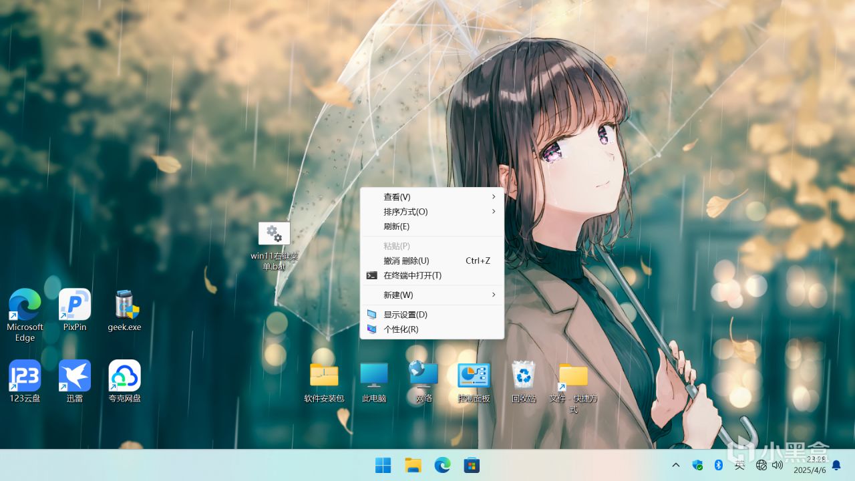The width and height of the screenshot is (855, 481).
Task: Open 显示设置(D) from the context menu
Action: point(432,315)
